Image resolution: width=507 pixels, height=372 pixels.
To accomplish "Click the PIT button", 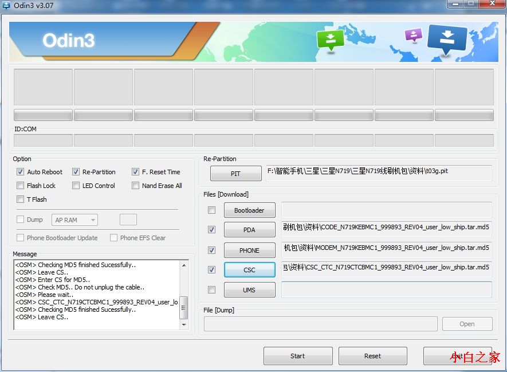I will 235,173.
